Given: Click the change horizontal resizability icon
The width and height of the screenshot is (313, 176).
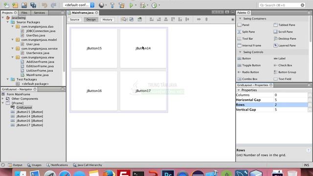Looking at the screenshot, I should coord(199,20).
